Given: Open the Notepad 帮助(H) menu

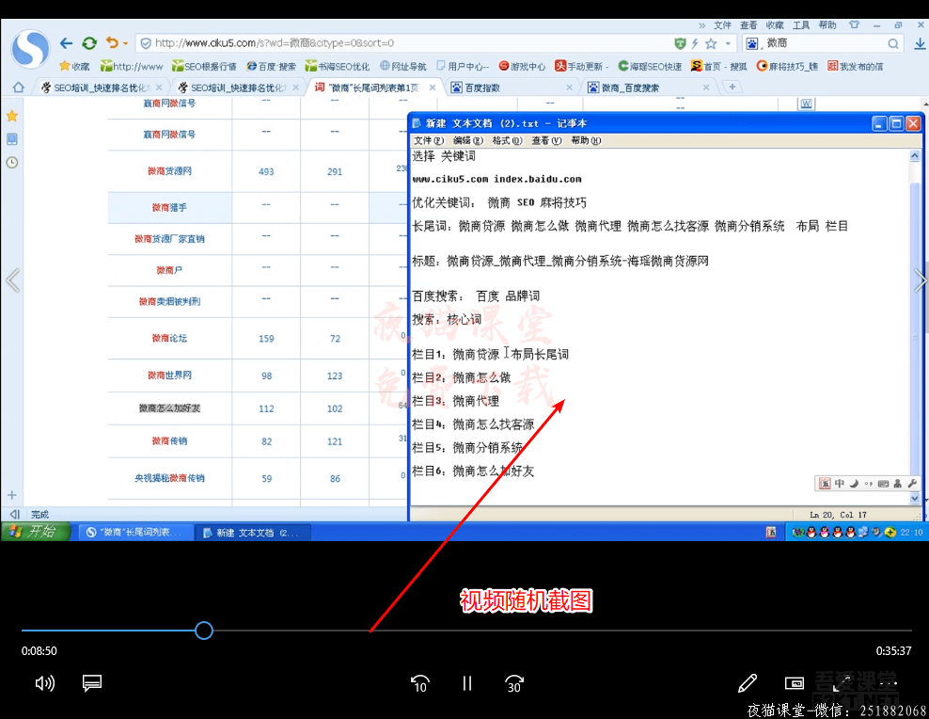Looking at the screenshot, I should pyautogui.click(x=586, y=140).
